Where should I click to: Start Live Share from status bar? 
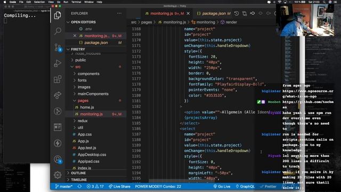pos(119,186)
